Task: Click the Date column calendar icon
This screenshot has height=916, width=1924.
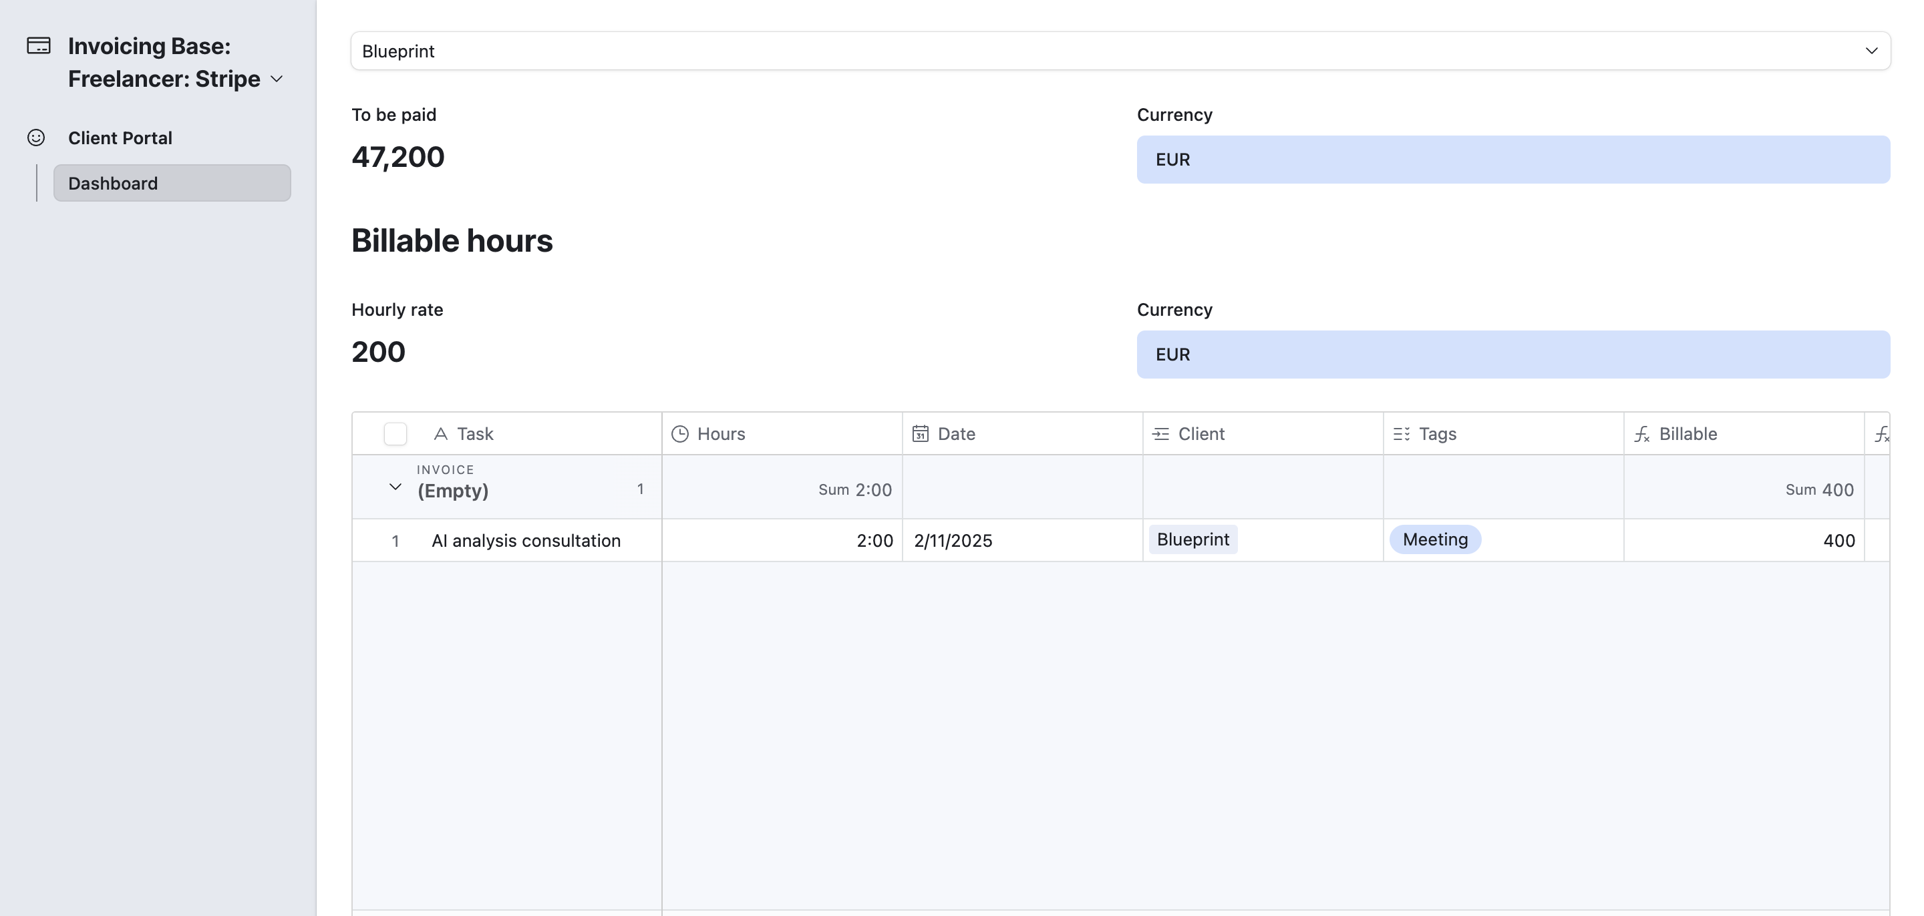Action: coord(920,434)
